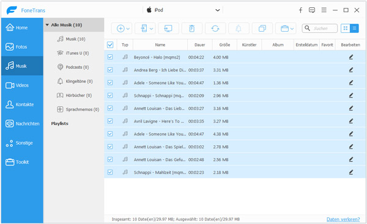This screenshot has width=367, height=224.
Task: Click the Playlists heading
Action: [60, 123]
